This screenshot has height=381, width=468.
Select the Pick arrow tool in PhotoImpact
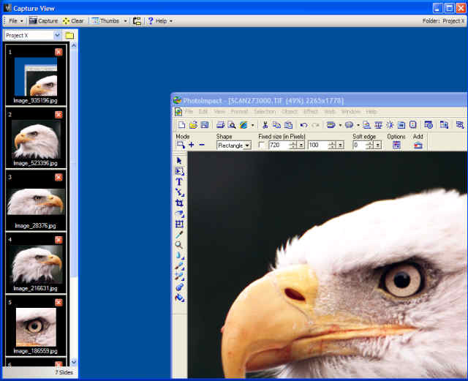(x=179, y=161)
